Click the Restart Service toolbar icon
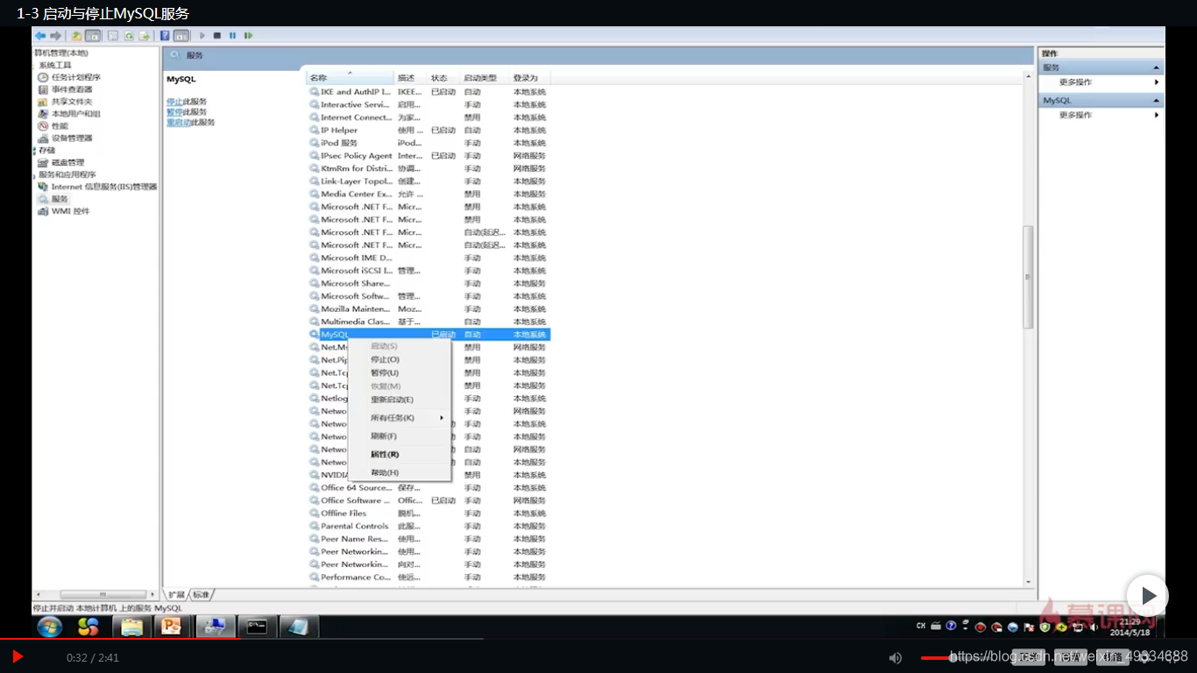Image resolution: width=1197 pixels, height=673 pixels. tap(248, 36)
